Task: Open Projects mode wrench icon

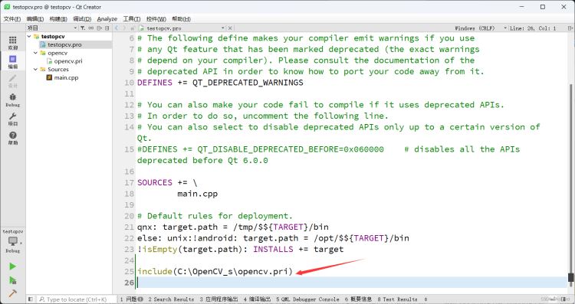Action: 12,119
